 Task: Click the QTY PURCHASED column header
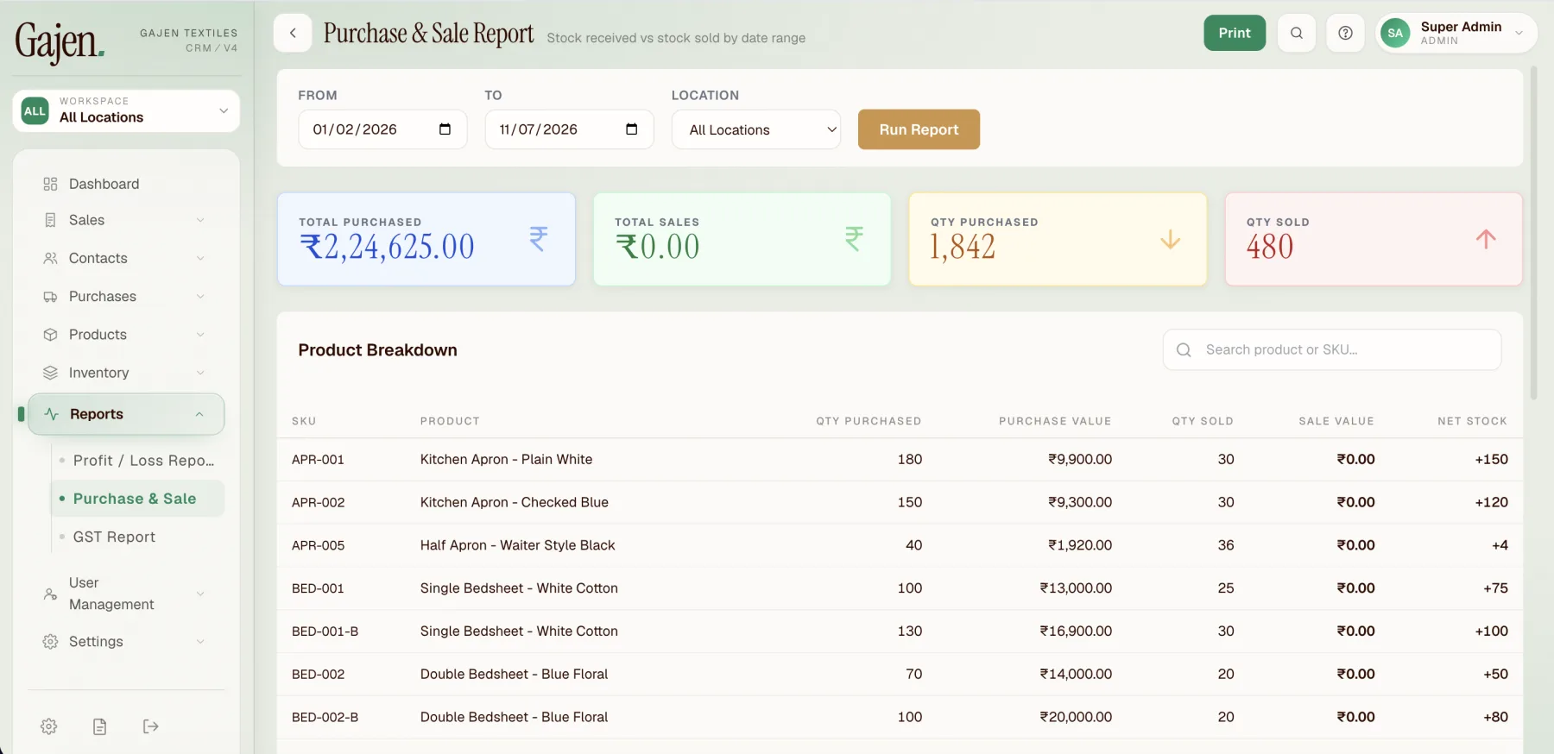(869, 421)
